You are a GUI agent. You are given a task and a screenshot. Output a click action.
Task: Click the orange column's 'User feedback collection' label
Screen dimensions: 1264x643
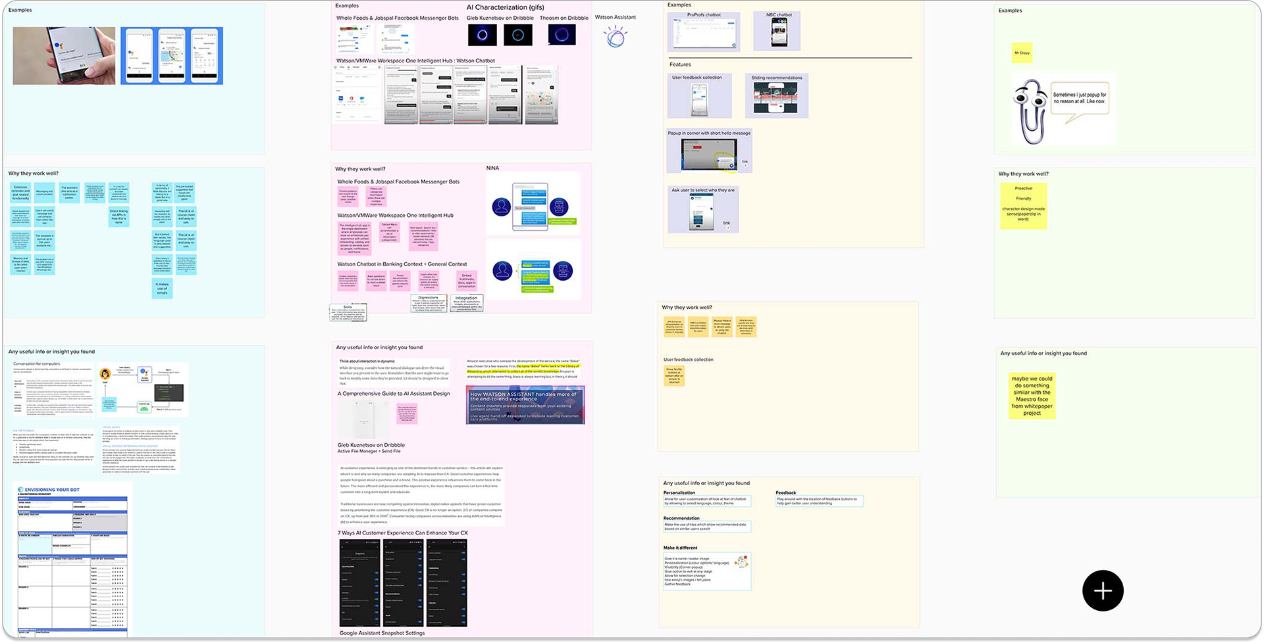point(688,360)
